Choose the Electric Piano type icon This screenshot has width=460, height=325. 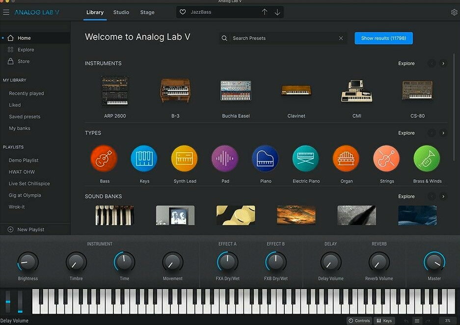306,159
